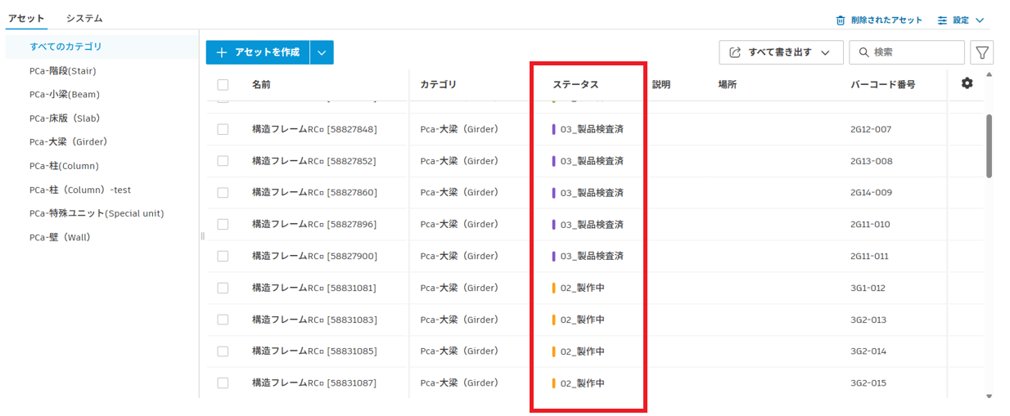Open asset name 構造フレームRC [58831087]

pyautogui.click(x=314, y=382)
